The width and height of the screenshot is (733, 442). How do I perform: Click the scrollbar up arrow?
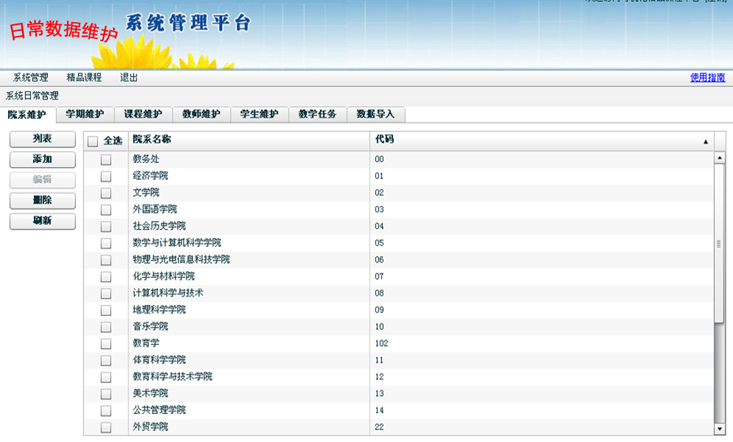coord(720,158)
